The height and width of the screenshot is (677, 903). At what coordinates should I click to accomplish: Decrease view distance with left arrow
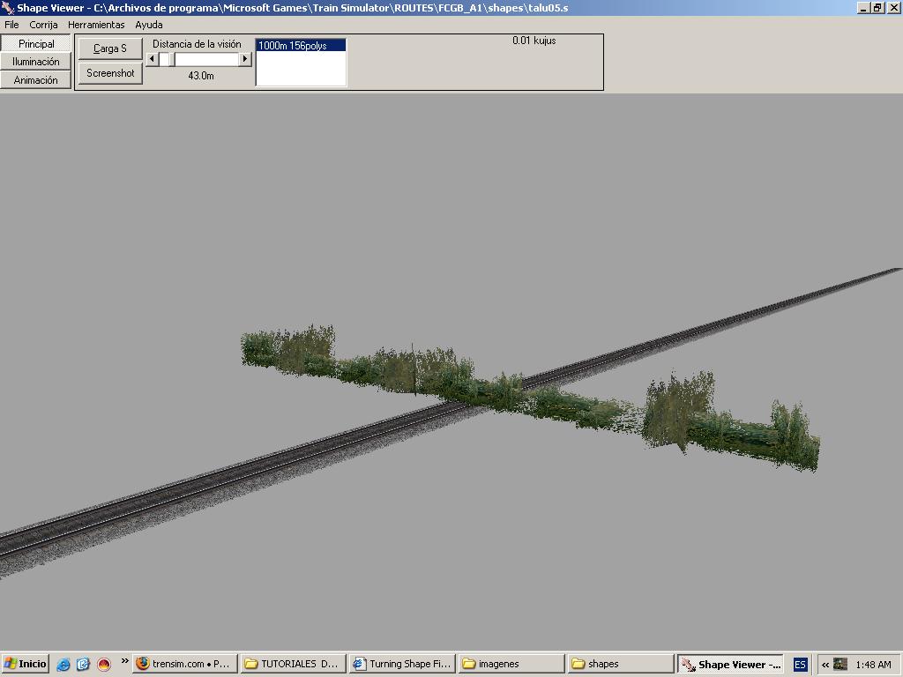[x=152, y=59]
